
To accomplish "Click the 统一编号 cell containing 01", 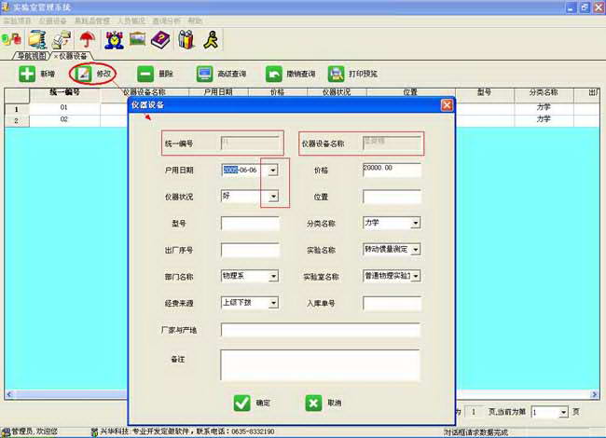I will [x=64, y=107].
